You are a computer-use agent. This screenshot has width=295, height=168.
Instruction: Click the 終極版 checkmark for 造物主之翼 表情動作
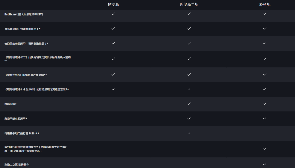point(265,164)
